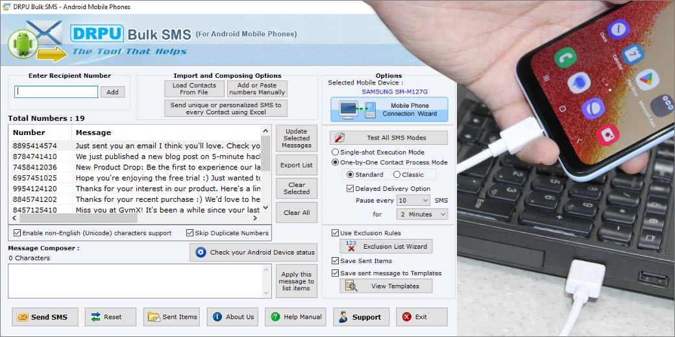
Task: Select row with number 8457125410
Action: (x=135, y=210)
